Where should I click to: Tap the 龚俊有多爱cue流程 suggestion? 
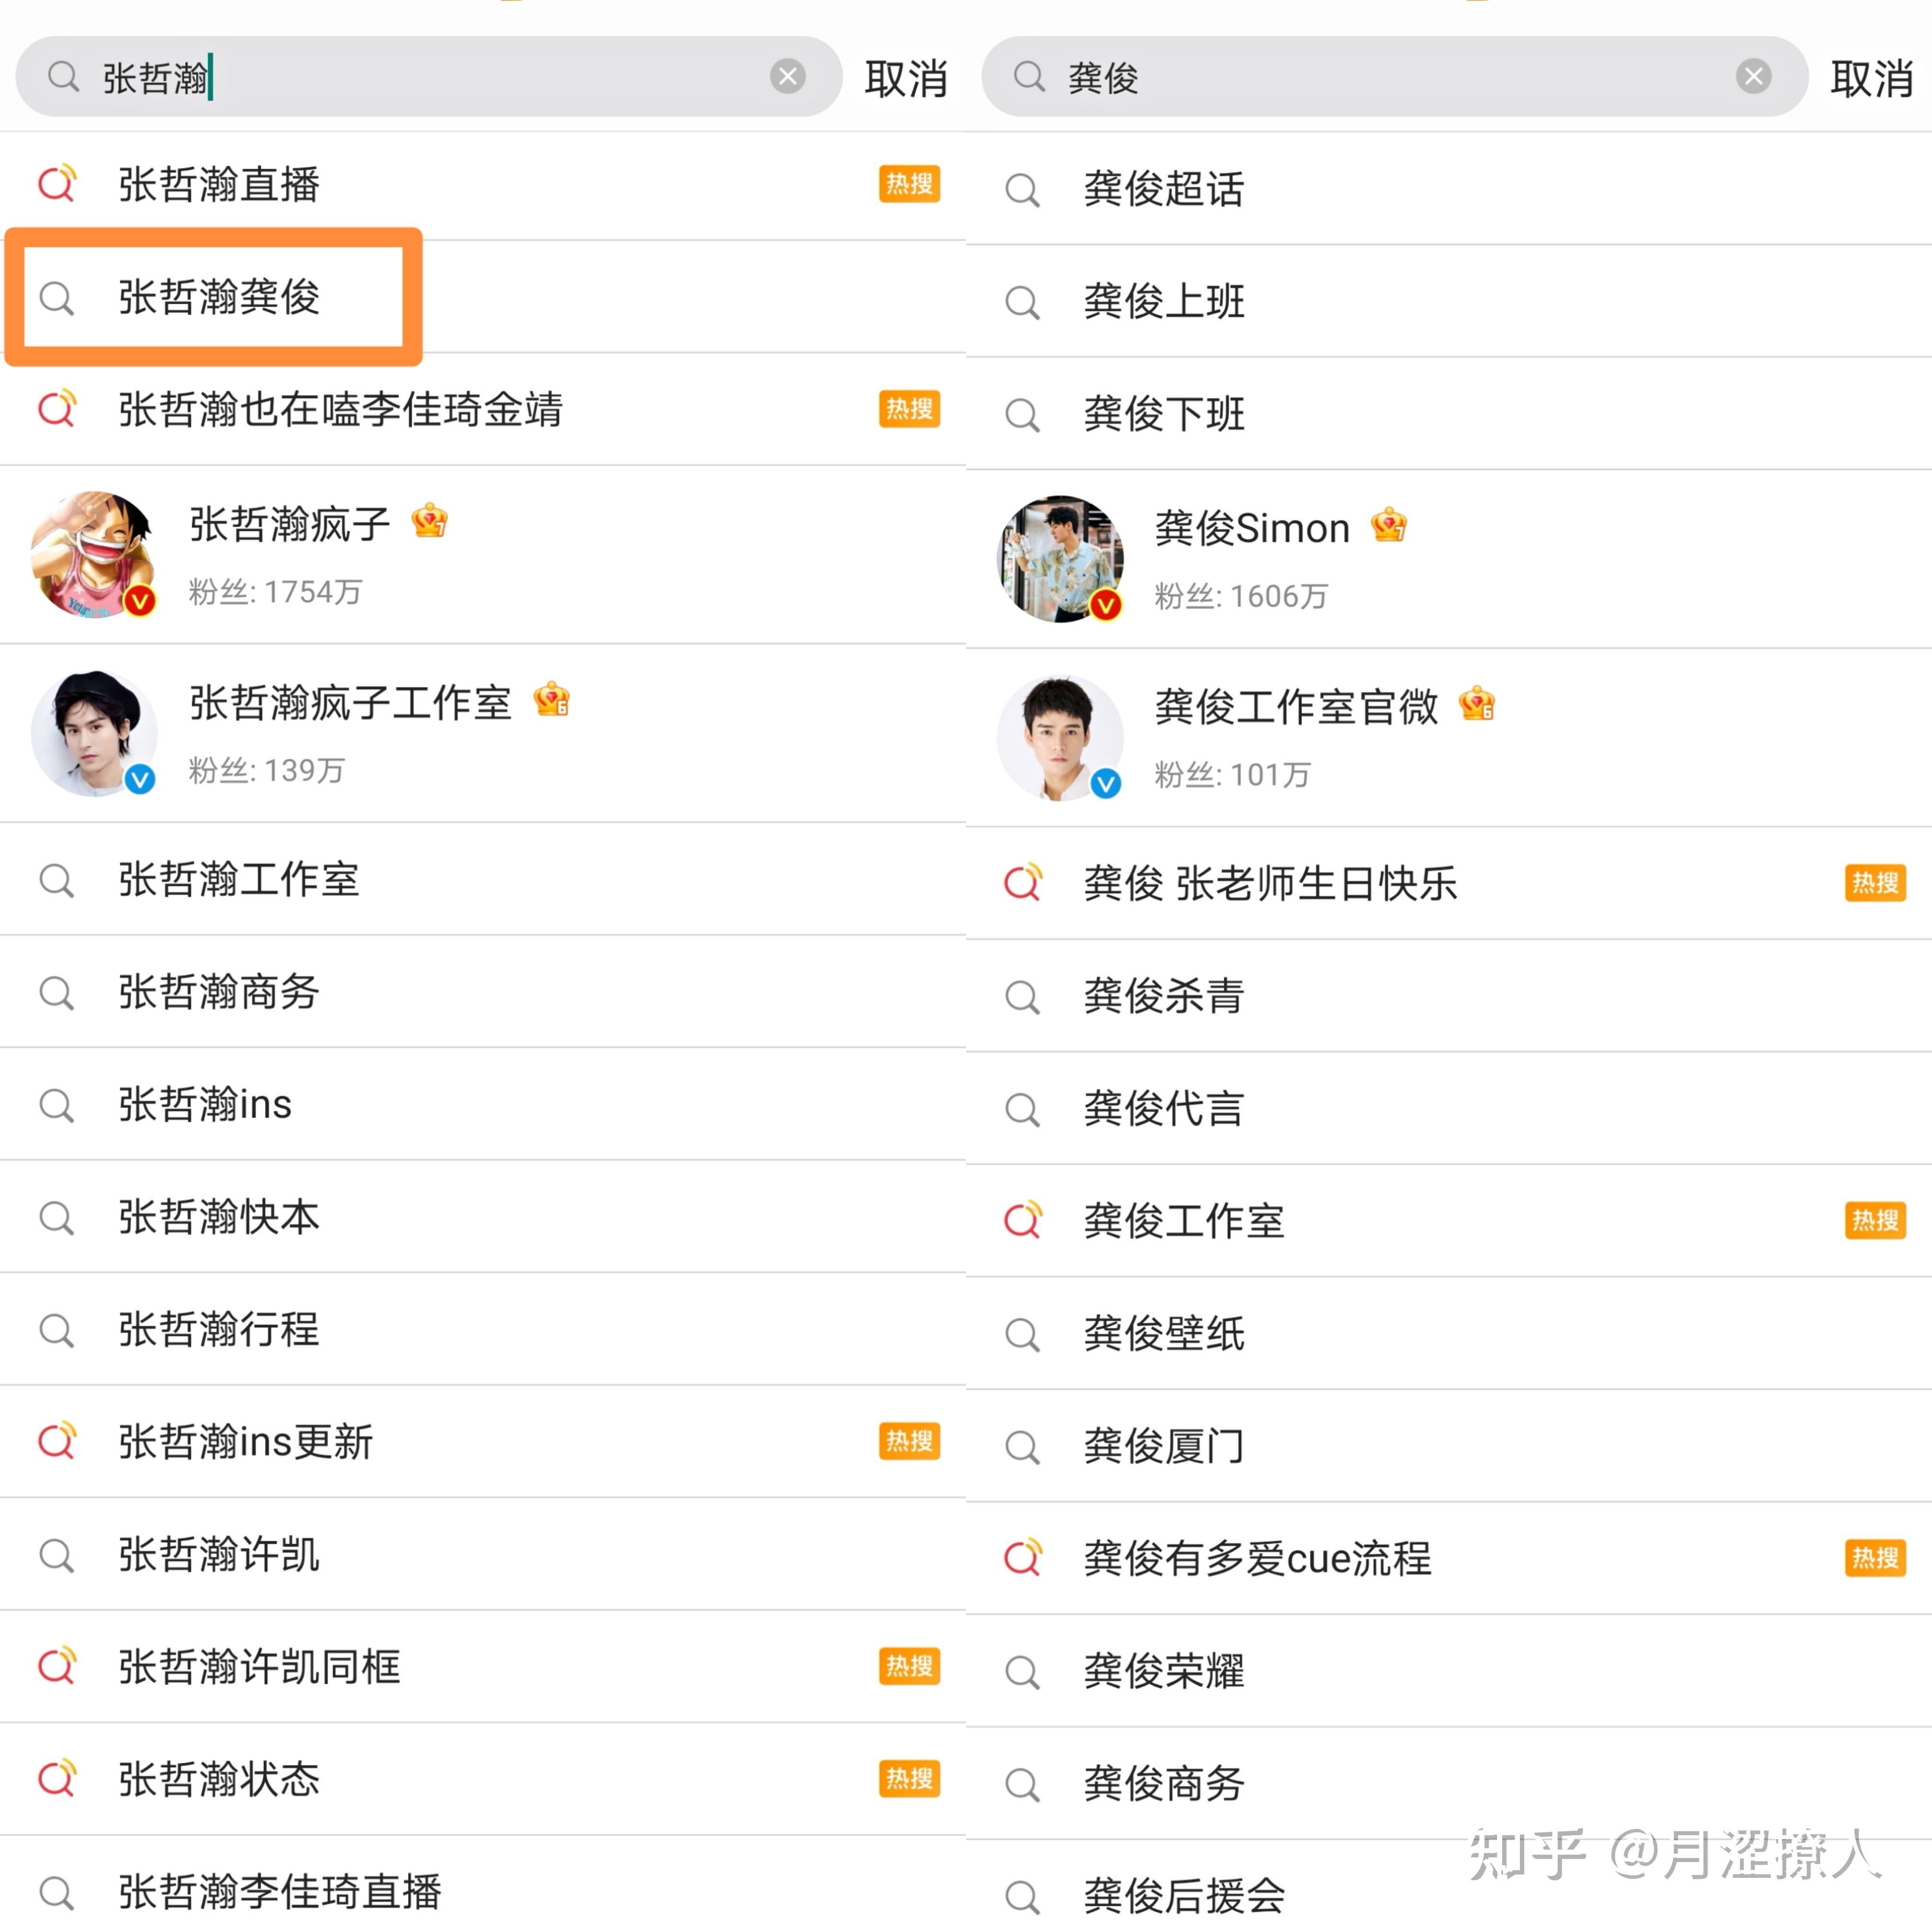pyautogui.click(x=1257, y=1558)
